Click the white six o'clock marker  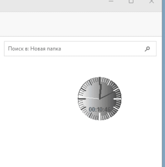(100, 116)
